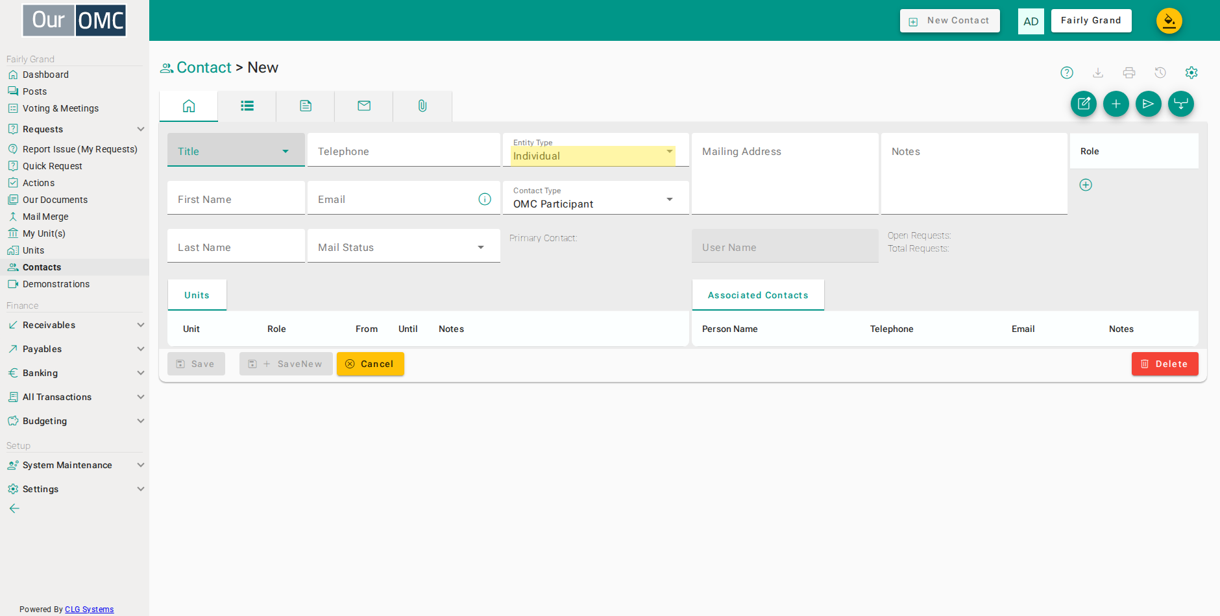
Task: Select the Associated Contacts tab
Action: (758, 295)
